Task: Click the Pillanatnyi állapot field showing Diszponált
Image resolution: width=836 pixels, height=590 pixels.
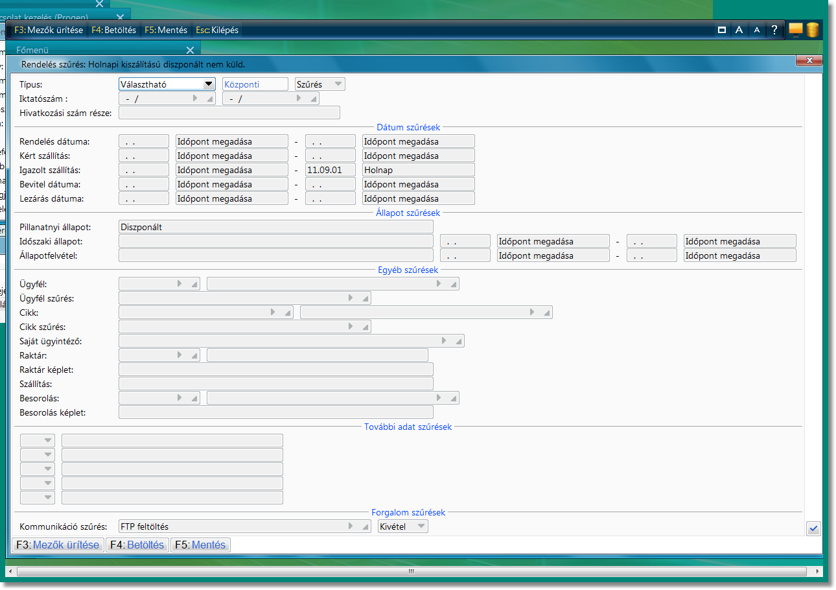Action: click(275, 227)
